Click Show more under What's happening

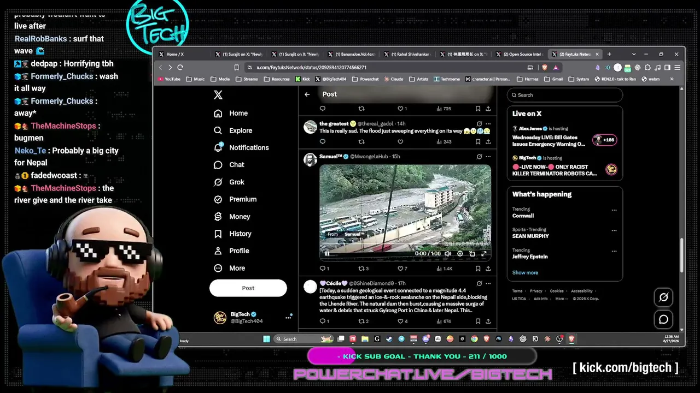click(525, 273)
